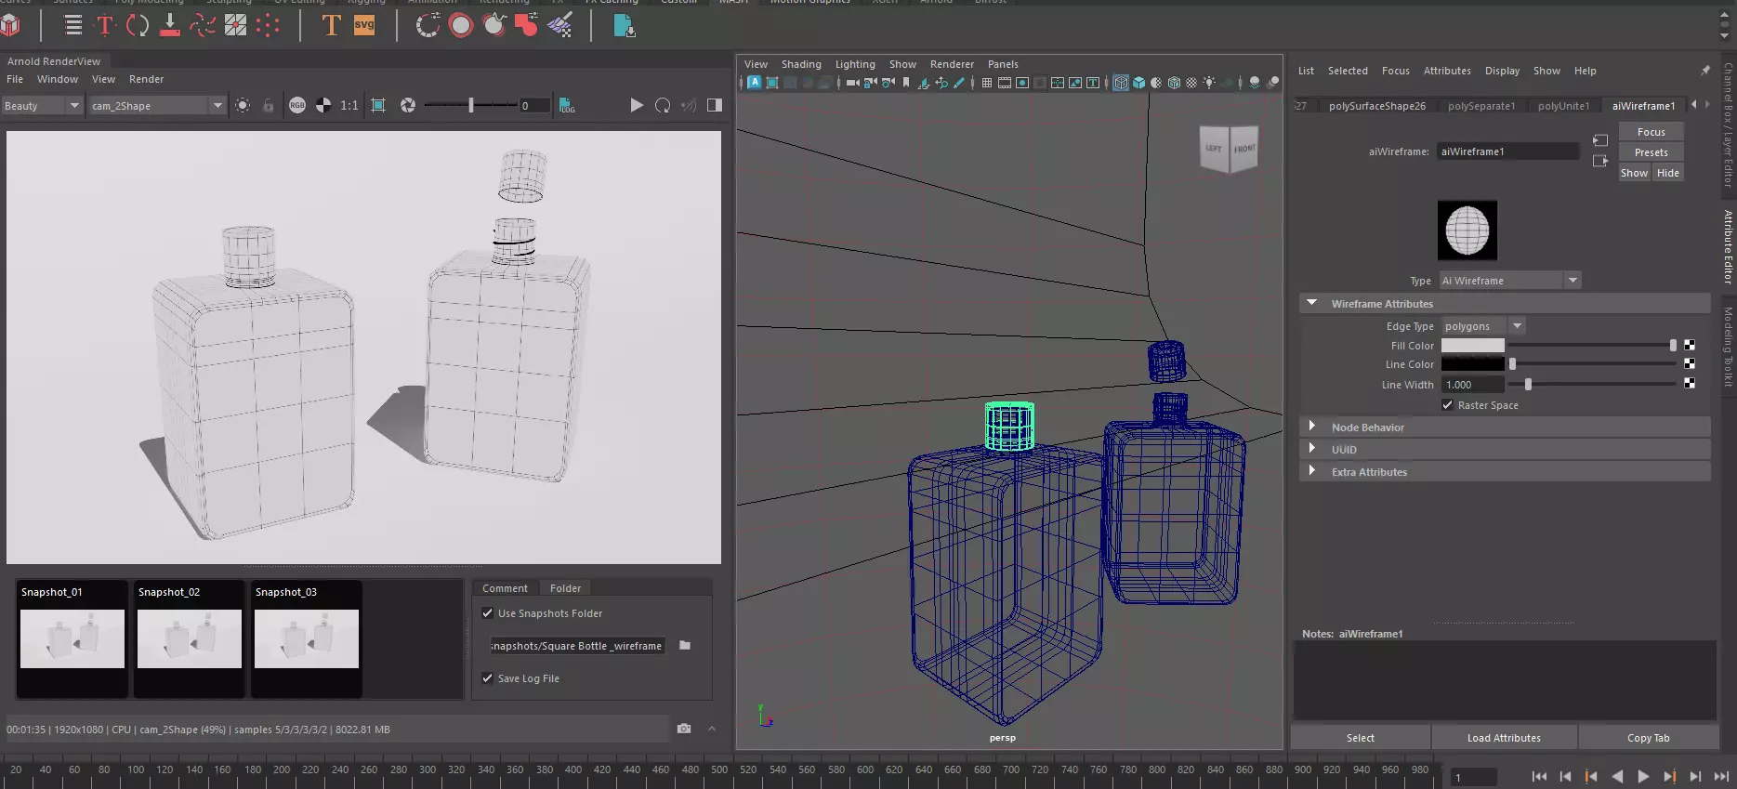This screenshot has width=1737, height=789.
Task: Click the use all lights bulb icon
Action: 1209,83
